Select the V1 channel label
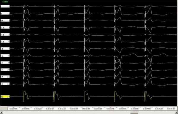Viewport: 178px width, 114px height. coord(5,49)
